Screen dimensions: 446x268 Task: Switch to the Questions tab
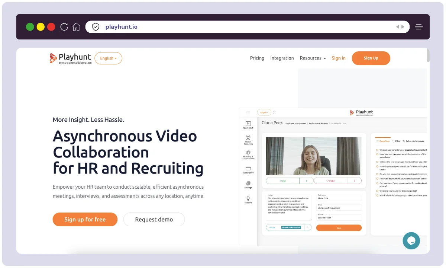coord(383,141)
